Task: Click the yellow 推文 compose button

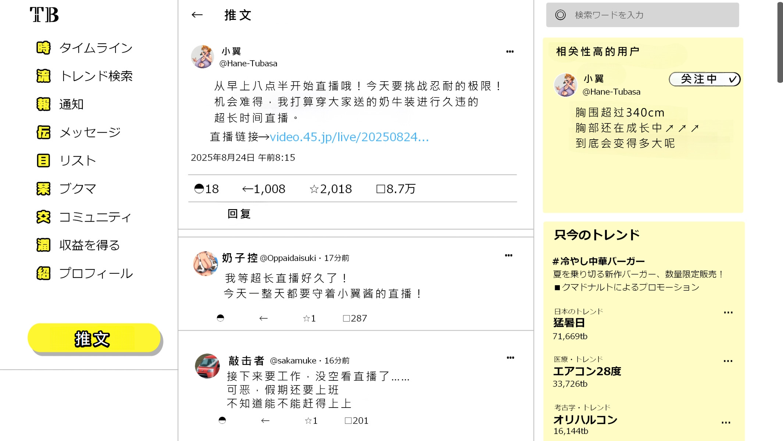Action: coord(94,338)
